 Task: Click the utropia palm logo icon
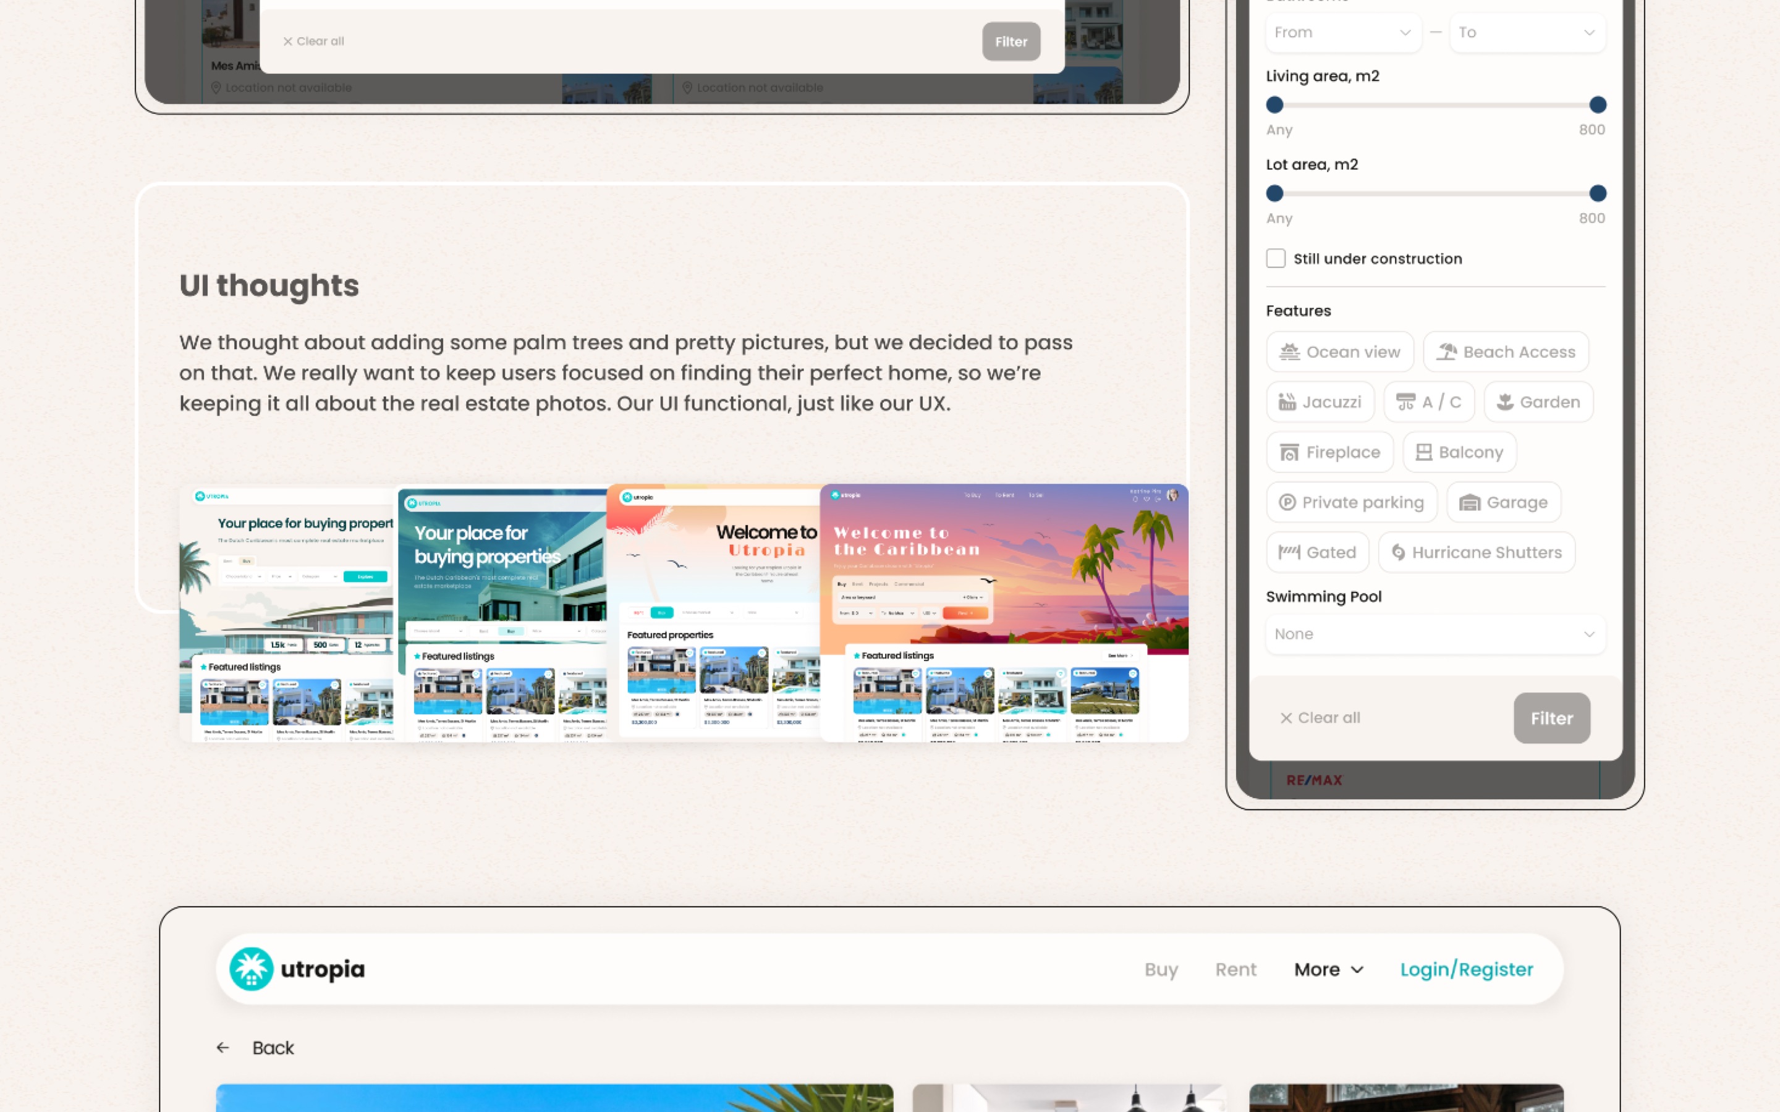coord(251,969)
